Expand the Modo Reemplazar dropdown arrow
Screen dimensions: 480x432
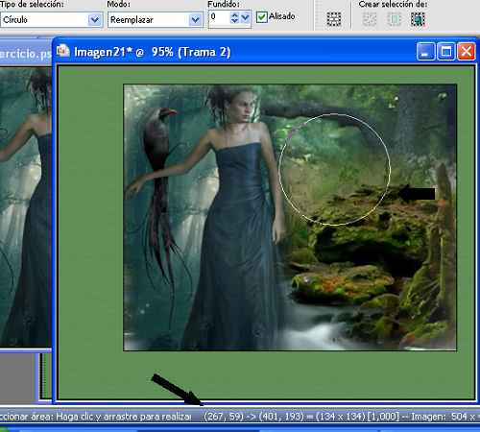point(195,20)
